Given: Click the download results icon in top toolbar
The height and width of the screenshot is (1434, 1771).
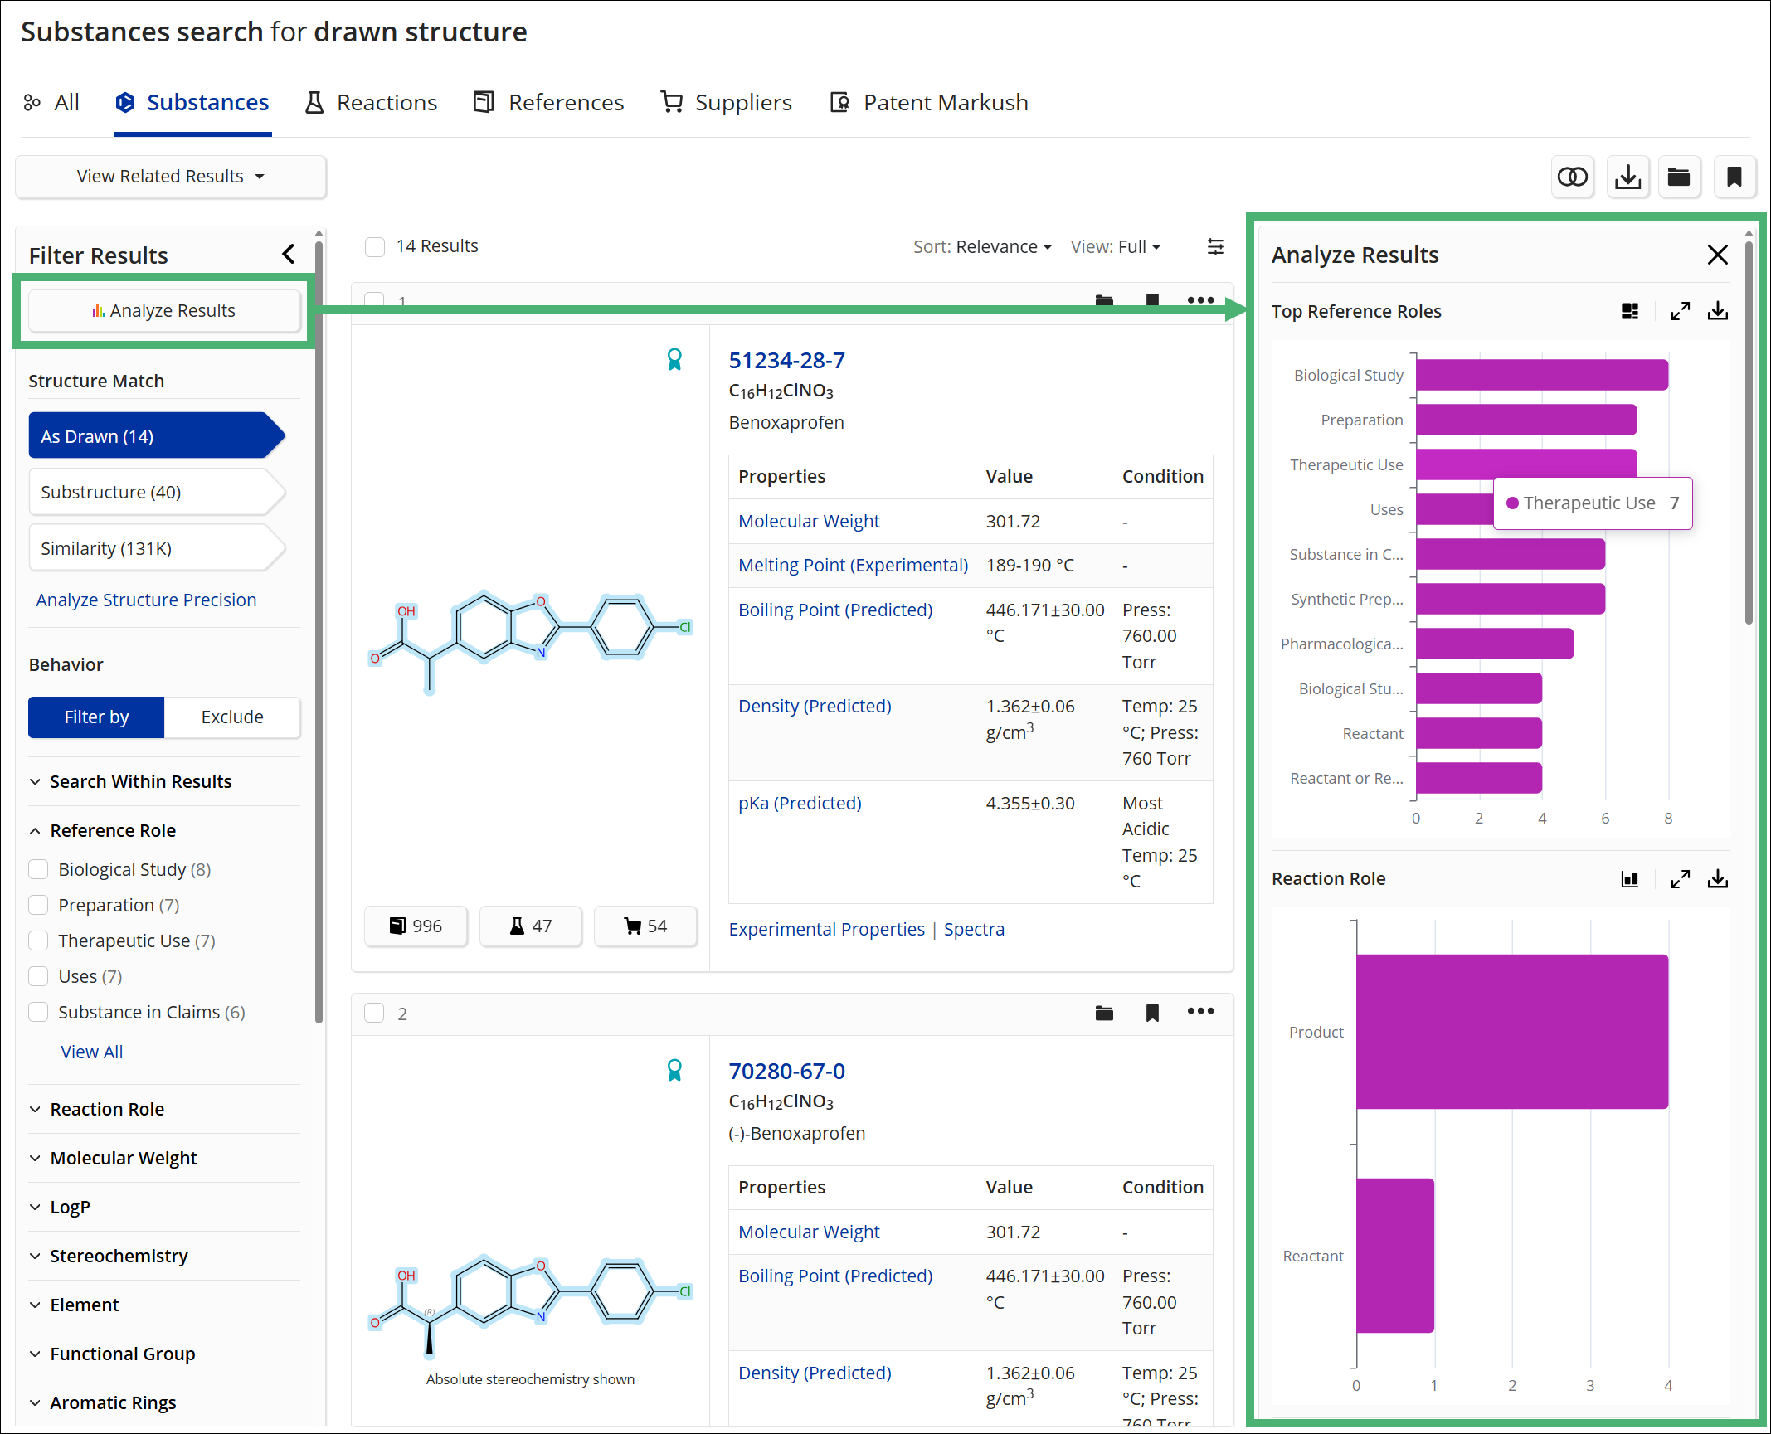Looking at the screenshot, I should coord(1627,177).
